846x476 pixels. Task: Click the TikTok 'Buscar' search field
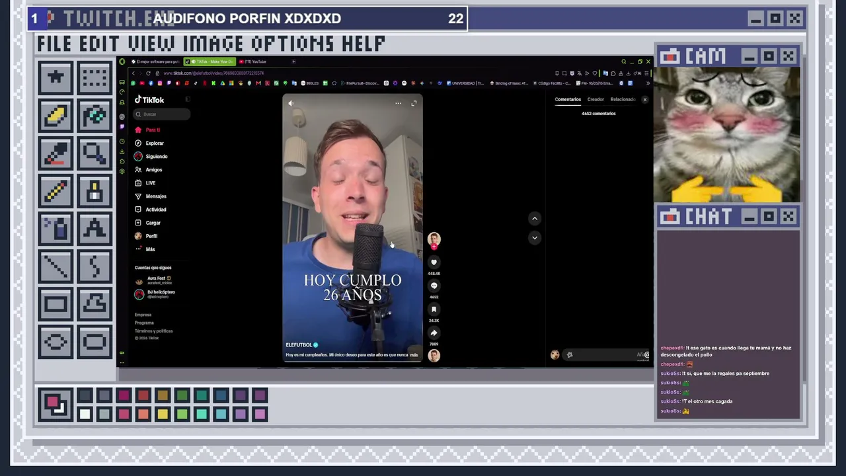pos(162,114)
